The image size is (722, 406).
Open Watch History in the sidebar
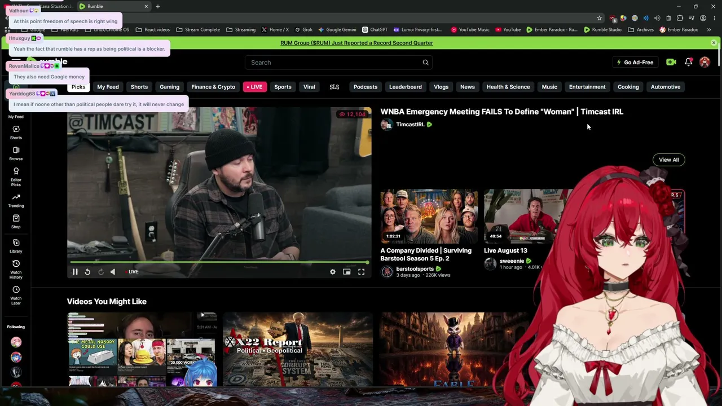click(16, 270)
